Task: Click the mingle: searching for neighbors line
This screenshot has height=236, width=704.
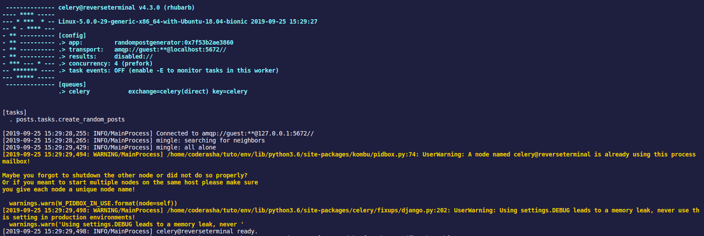Action: pyautogui.click(x=134, y=140)
